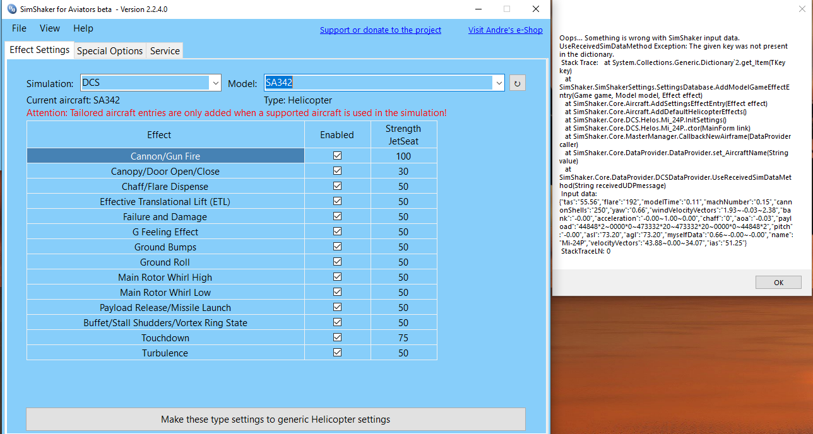
Task: Toggle G Feeling Effect checkbox
Action: click(337, 232)
